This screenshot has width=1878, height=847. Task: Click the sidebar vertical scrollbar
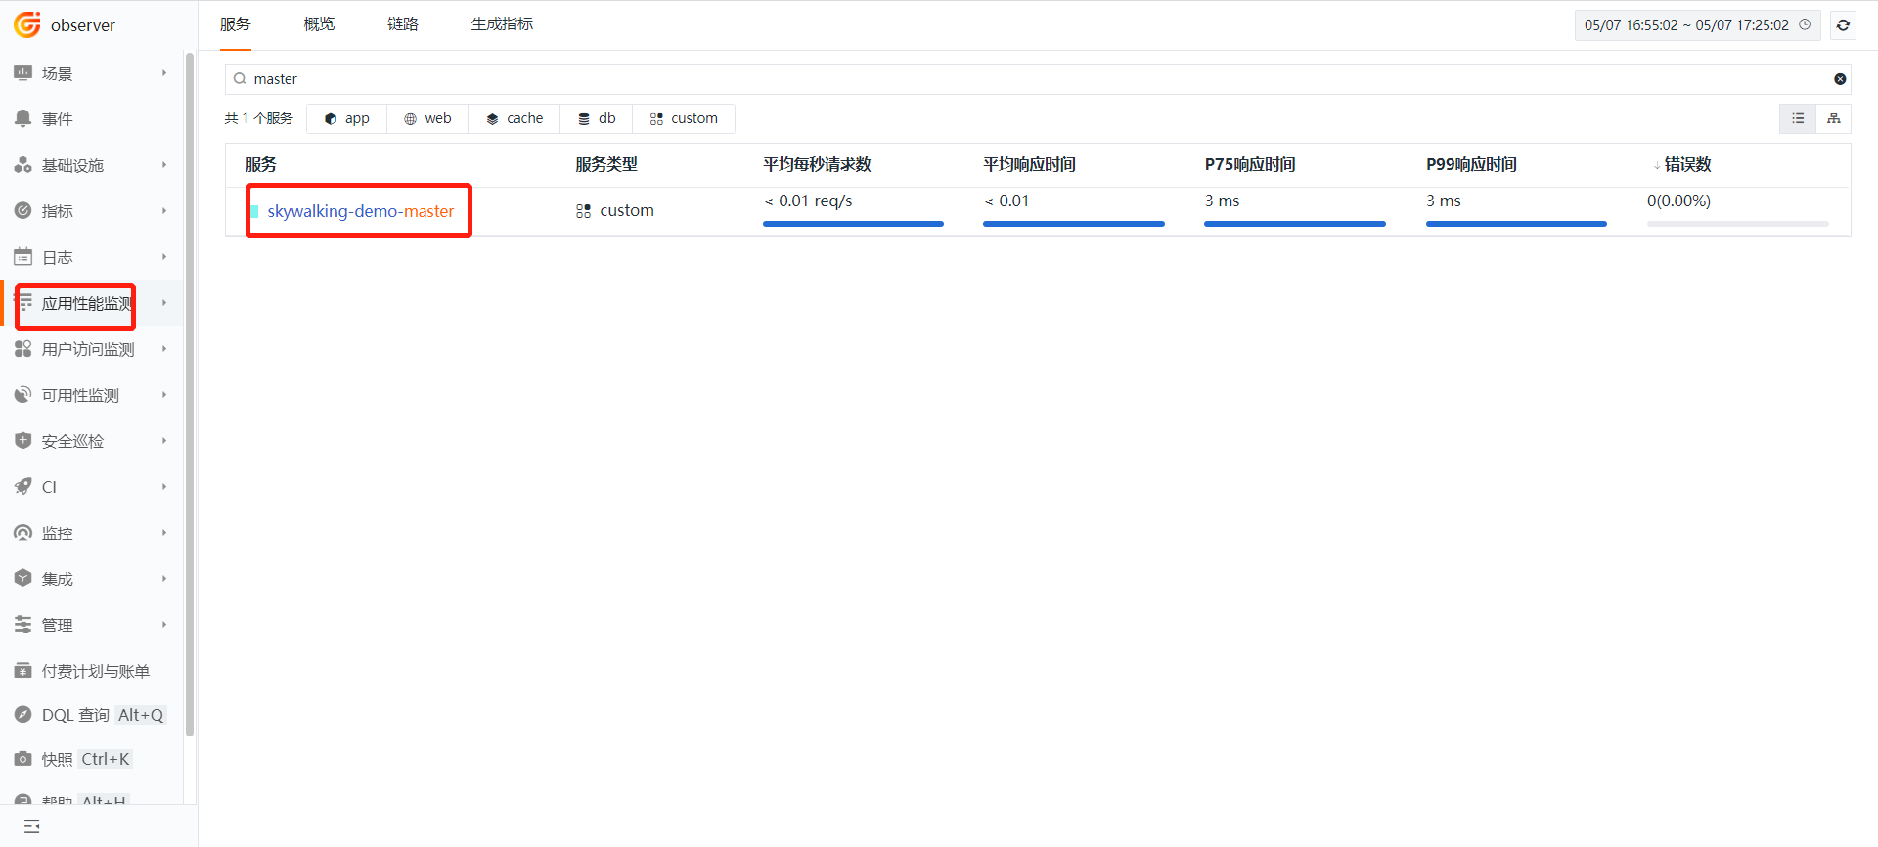190,393
